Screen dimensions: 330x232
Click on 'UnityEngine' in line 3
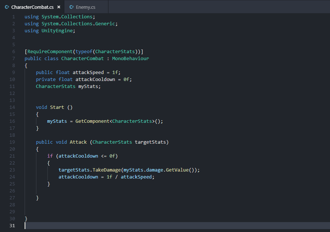(57, 31)
